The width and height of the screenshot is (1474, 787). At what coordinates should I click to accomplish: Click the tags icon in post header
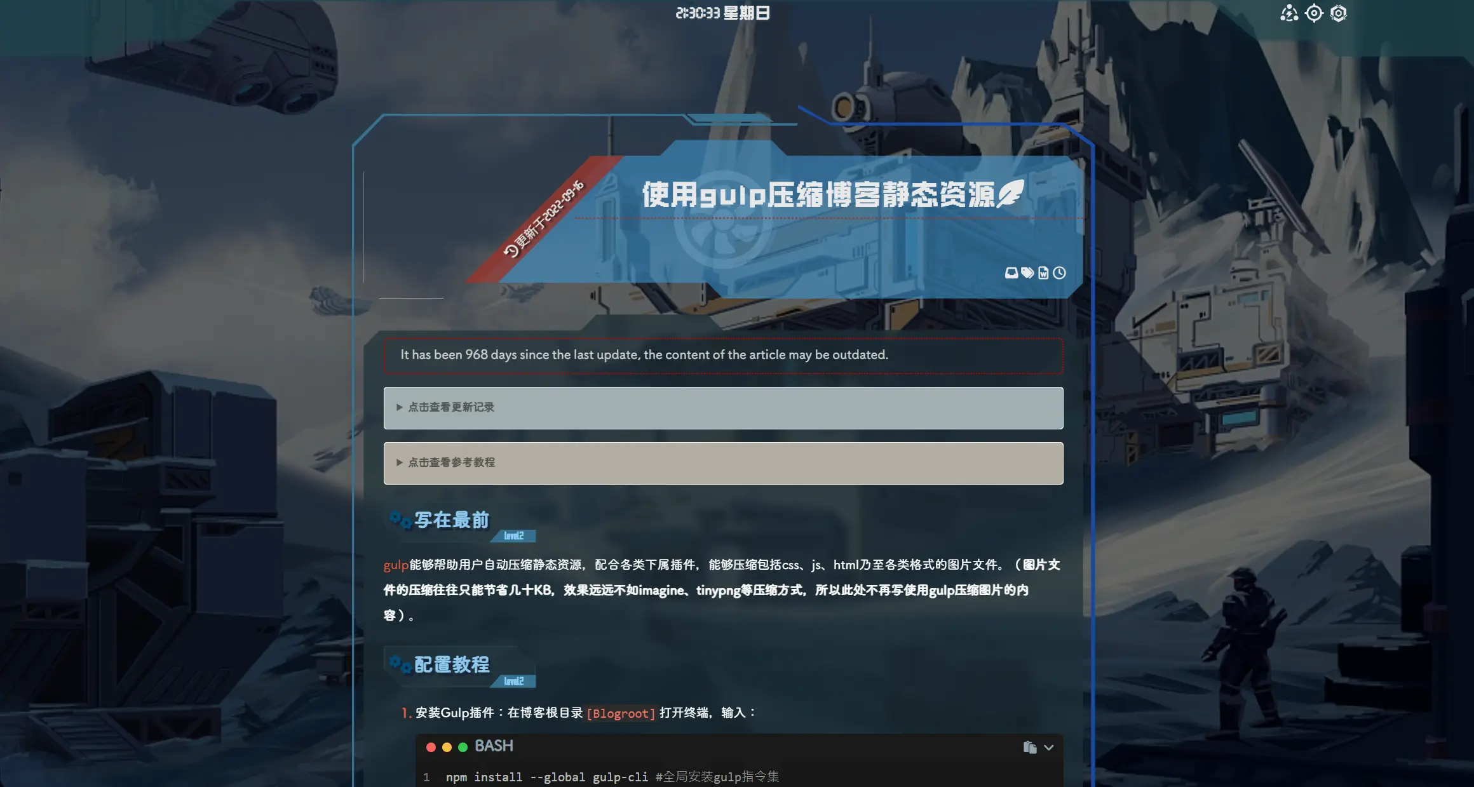point(1027,272)
